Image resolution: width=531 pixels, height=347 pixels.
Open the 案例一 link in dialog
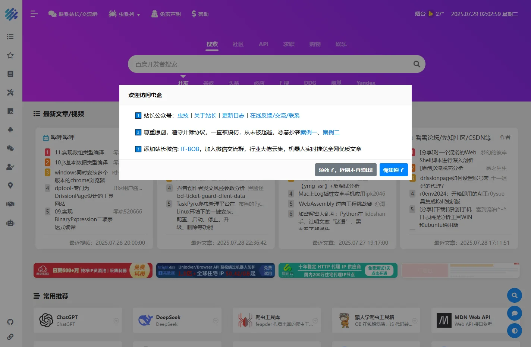tap(309, 132)
